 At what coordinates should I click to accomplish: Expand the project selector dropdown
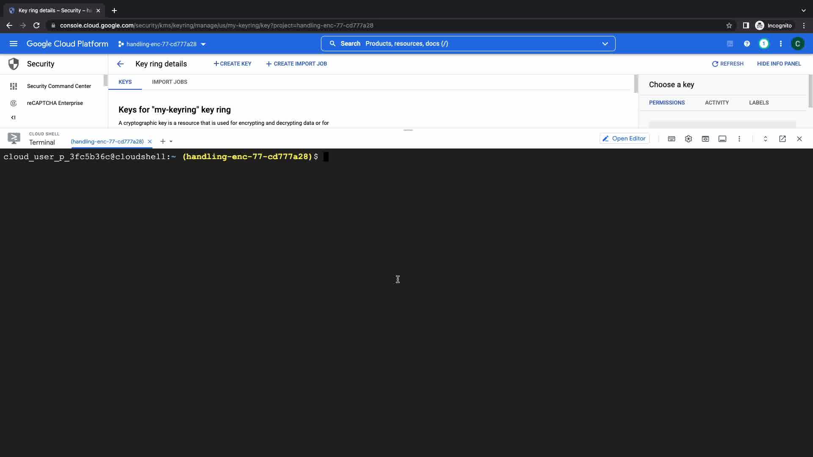(x=203, y=44)
